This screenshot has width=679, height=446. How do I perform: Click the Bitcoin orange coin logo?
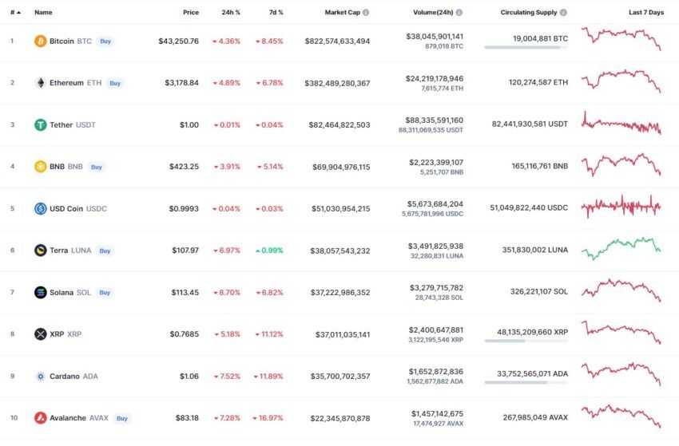tap(40, 41)
